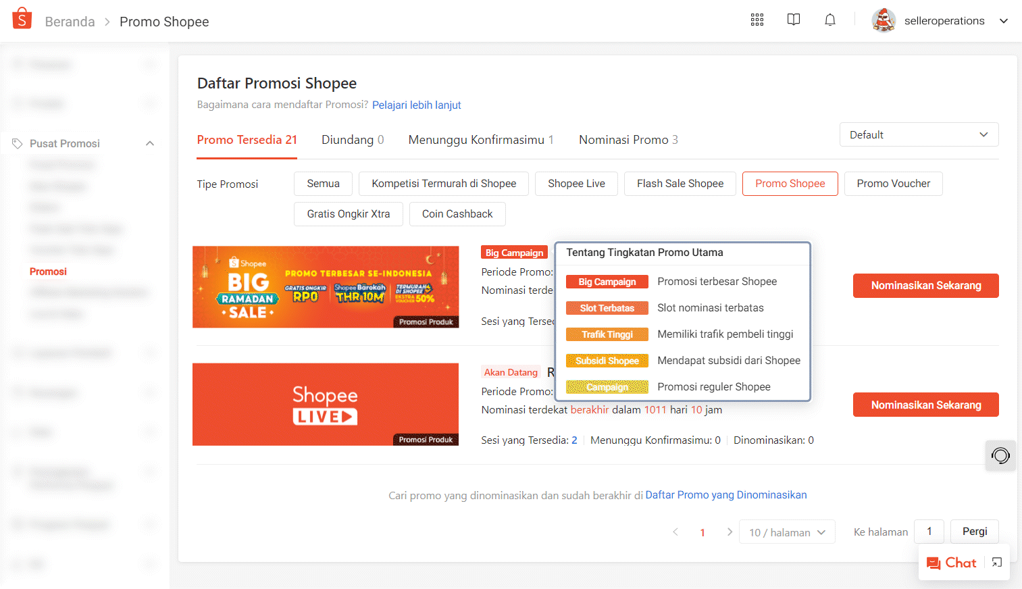The height and width of the screenshot is (589, 1022).
Task: Open the apps grid menu icon
Action: click(x=757, y=20)
